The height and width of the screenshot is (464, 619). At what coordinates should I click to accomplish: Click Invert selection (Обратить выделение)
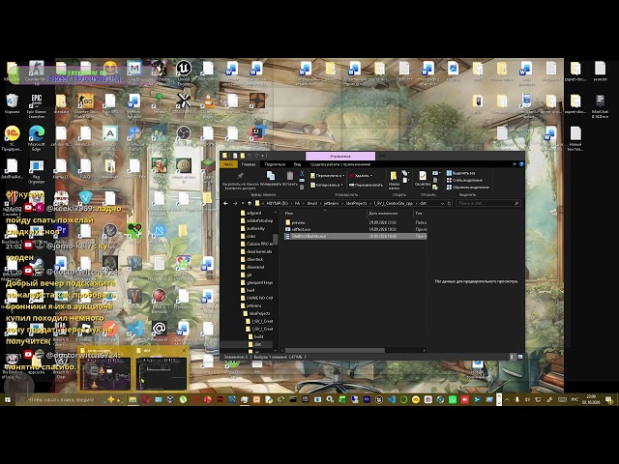pos(467,187)
